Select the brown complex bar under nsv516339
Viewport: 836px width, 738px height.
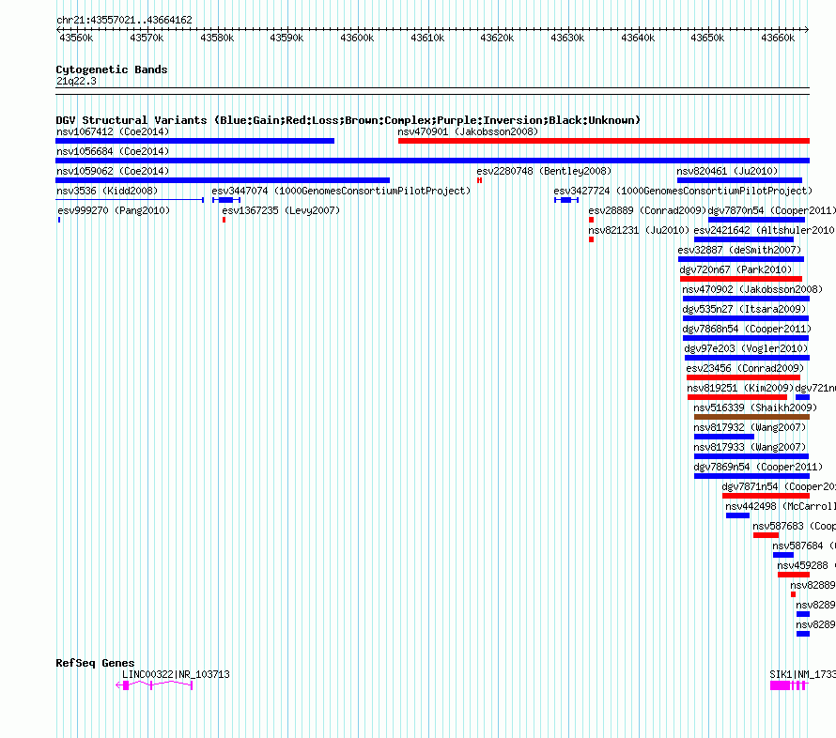click(751, 417)
